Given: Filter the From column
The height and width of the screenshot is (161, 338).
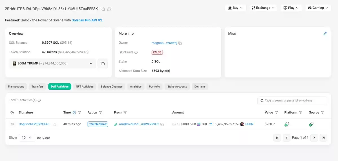Looking at the screenshot, I should tap(125, 113).
